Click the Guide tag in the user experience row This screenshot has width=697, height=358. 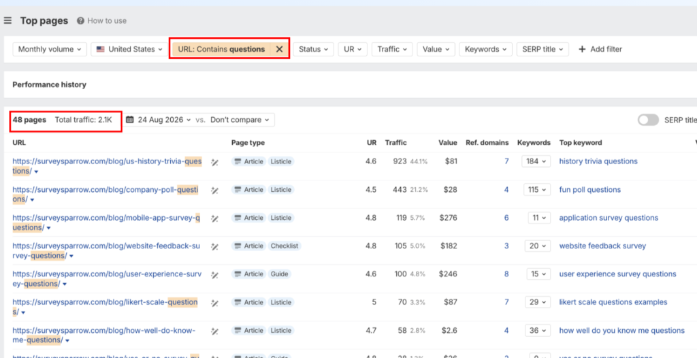click(x=278, y=274)
